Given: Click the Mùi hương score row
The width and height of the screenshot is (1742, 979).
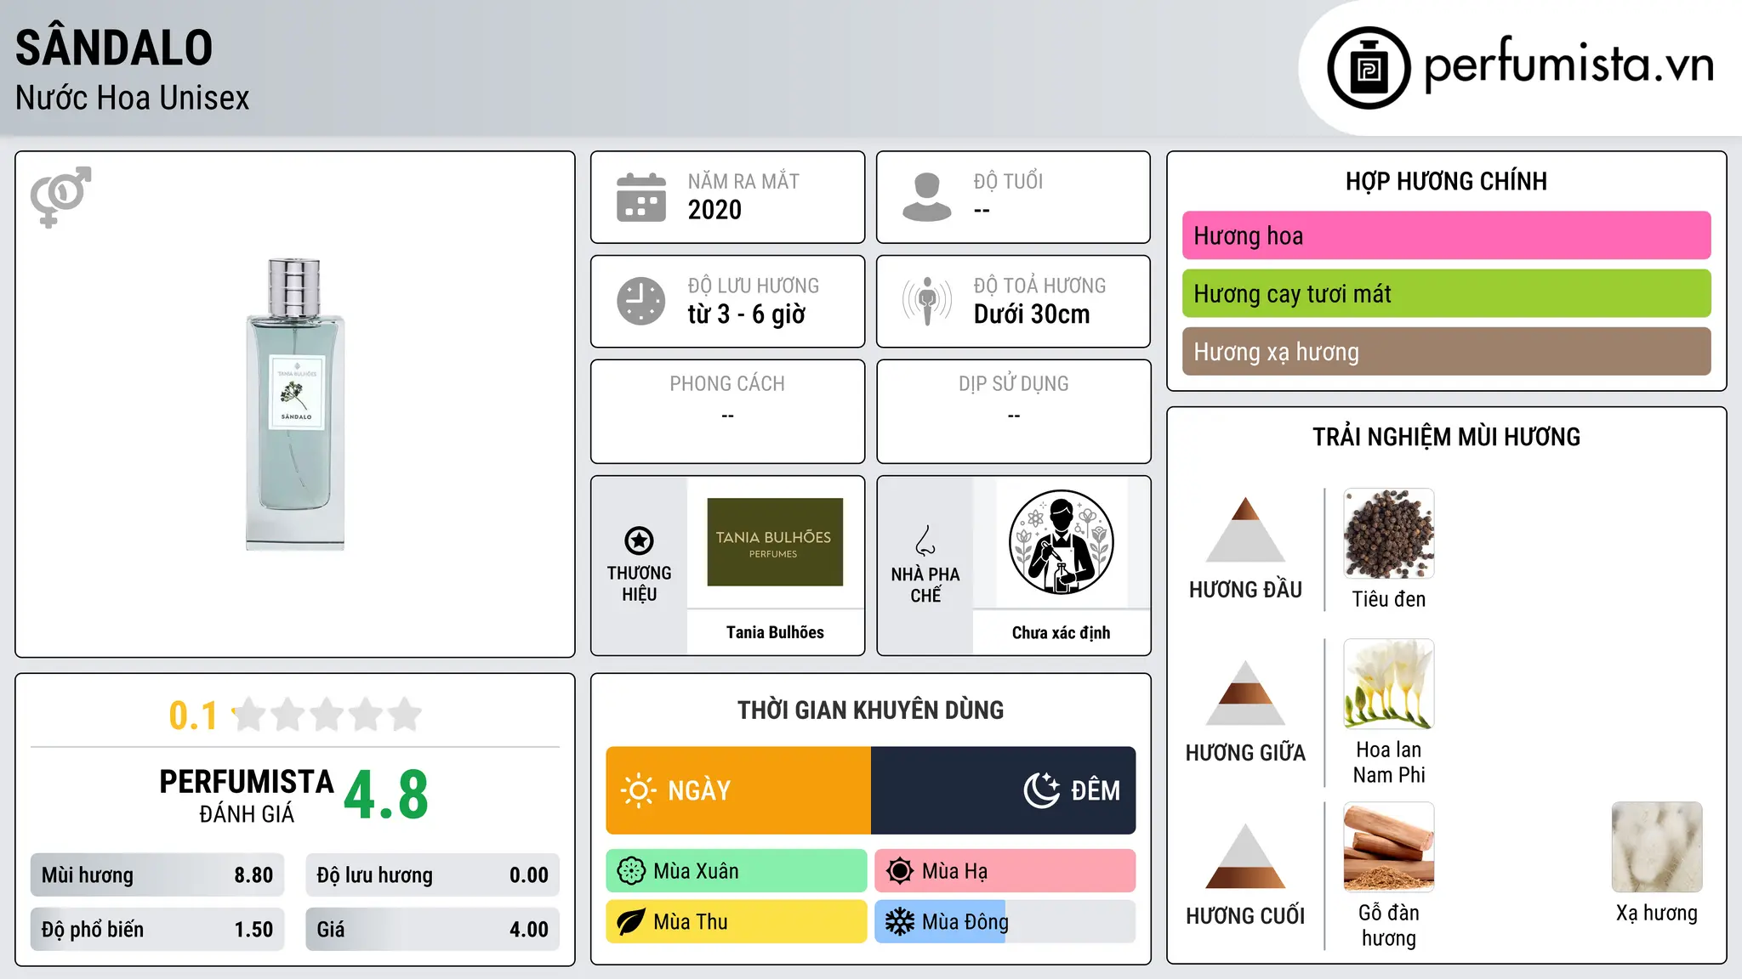Looking at the screenshot, I should click(157, 875).
